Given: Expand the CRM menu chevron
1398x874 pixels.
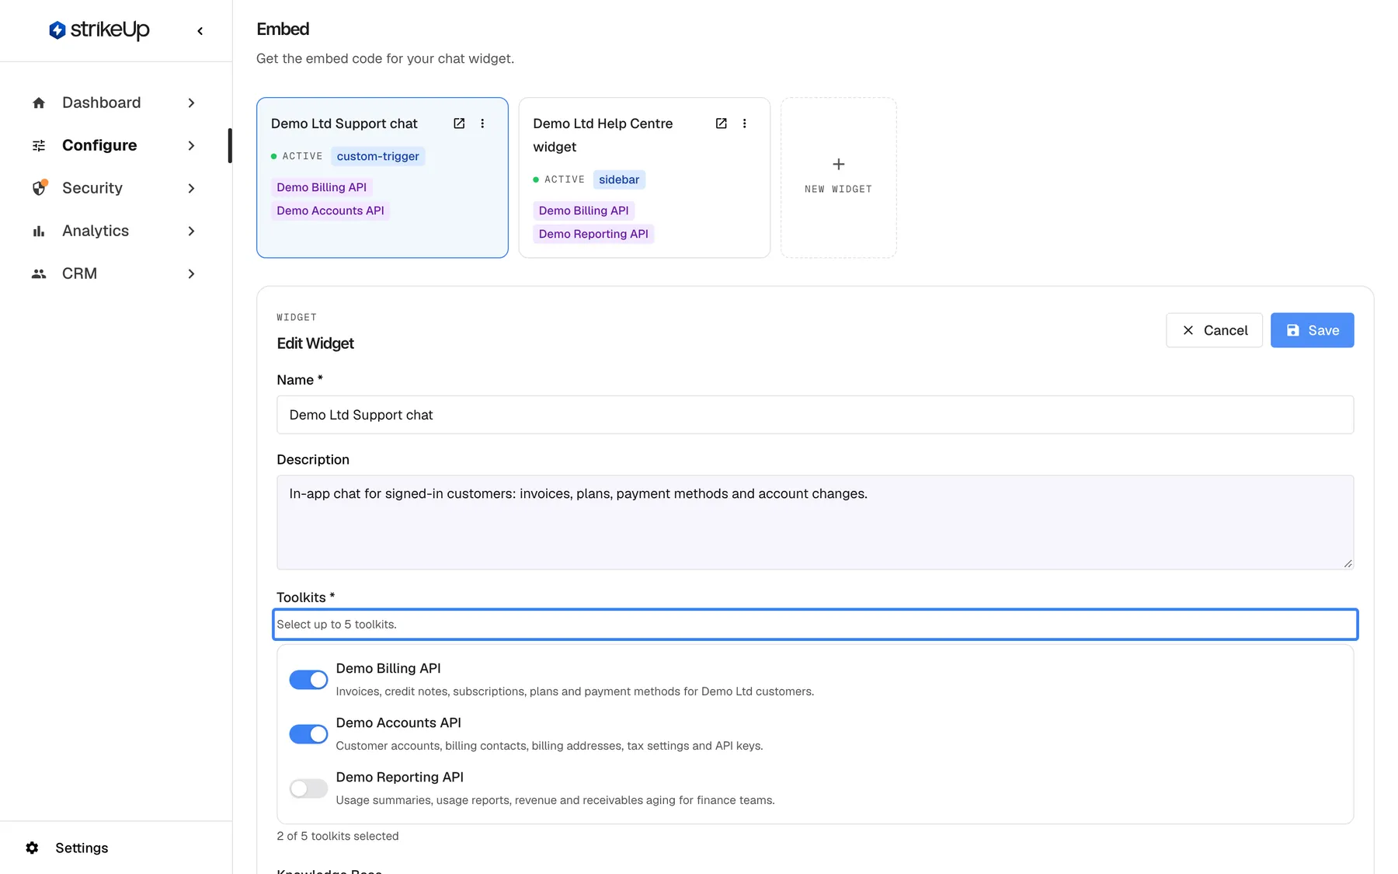Looking at the screenshot, I should [191, 273].
